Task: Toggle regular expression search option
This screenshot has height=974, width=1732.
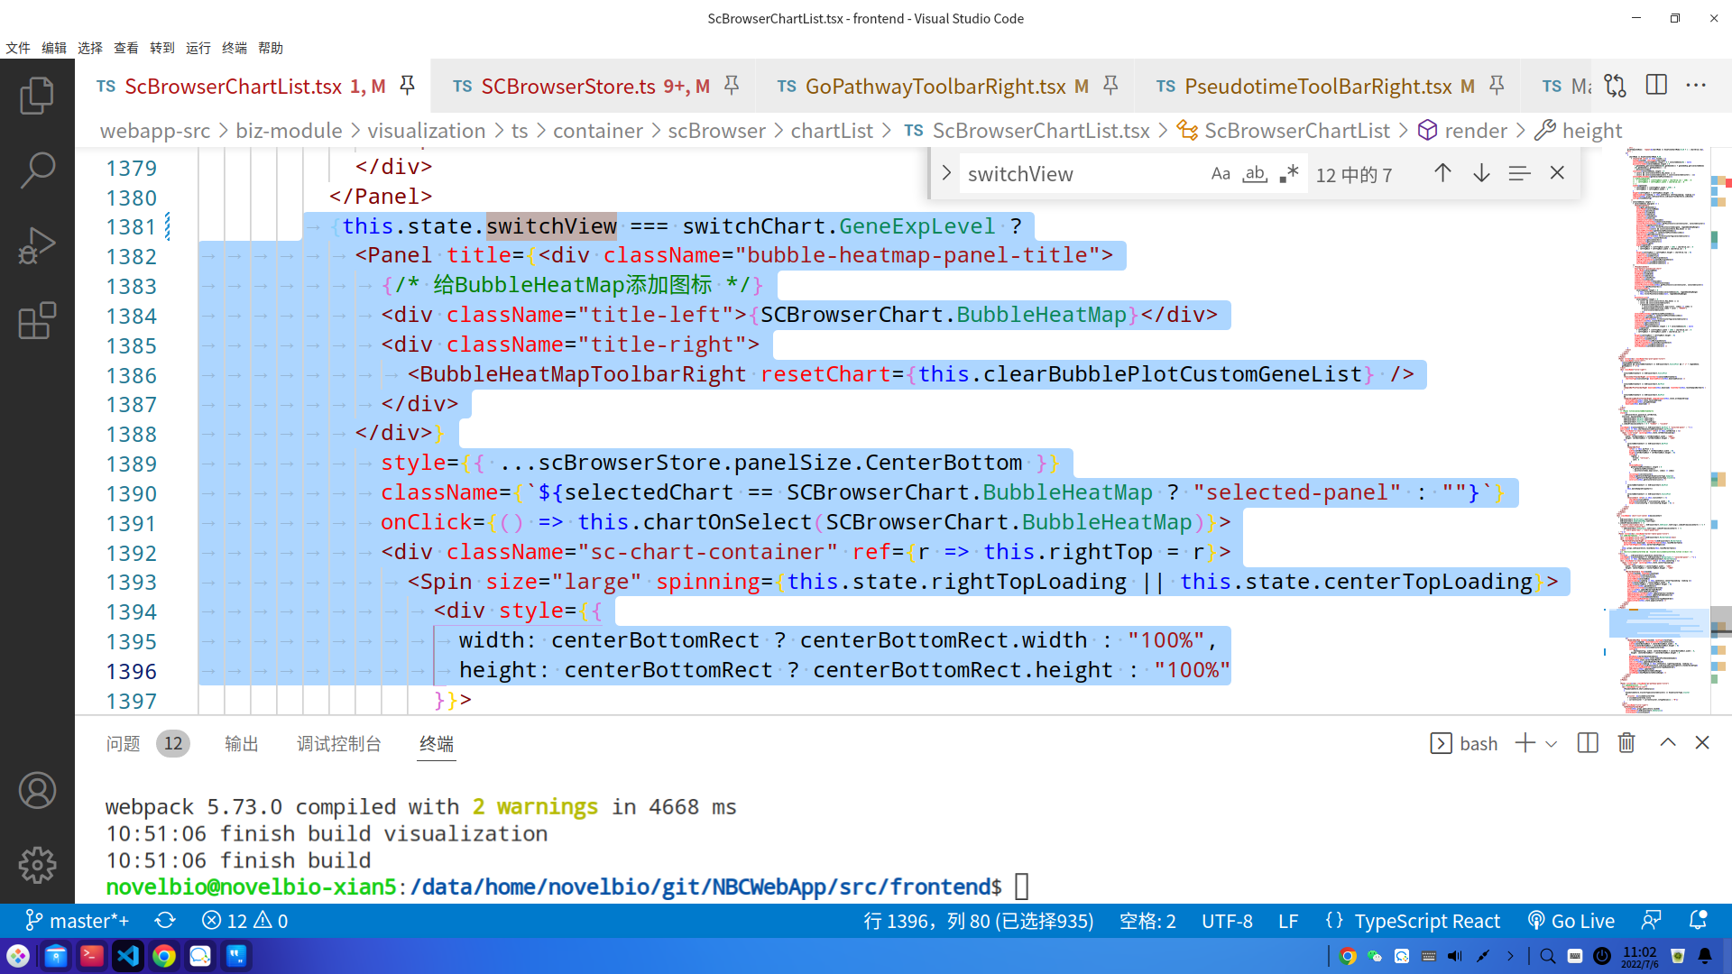Action: pos(1289,174)
